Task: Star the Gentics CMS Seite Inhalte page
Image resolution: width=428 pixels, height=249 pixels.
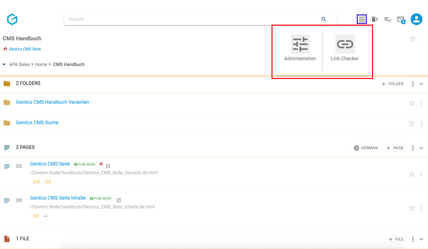Action: (x=411, y=208)
